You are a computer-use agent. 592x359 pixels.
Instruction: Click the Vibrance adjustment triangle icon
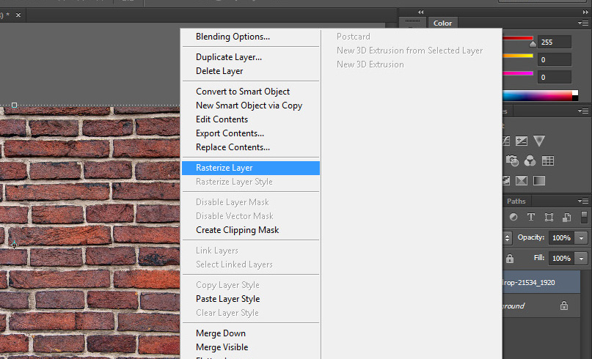[x=539, y=141]
